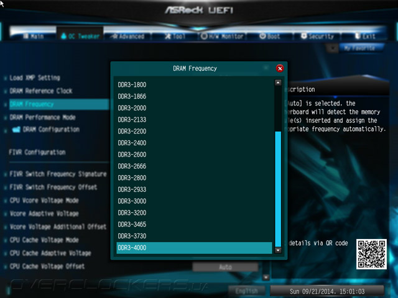Select Load XMP Setting entry
The height and width of the screenshot is (298, 398).
35,78
